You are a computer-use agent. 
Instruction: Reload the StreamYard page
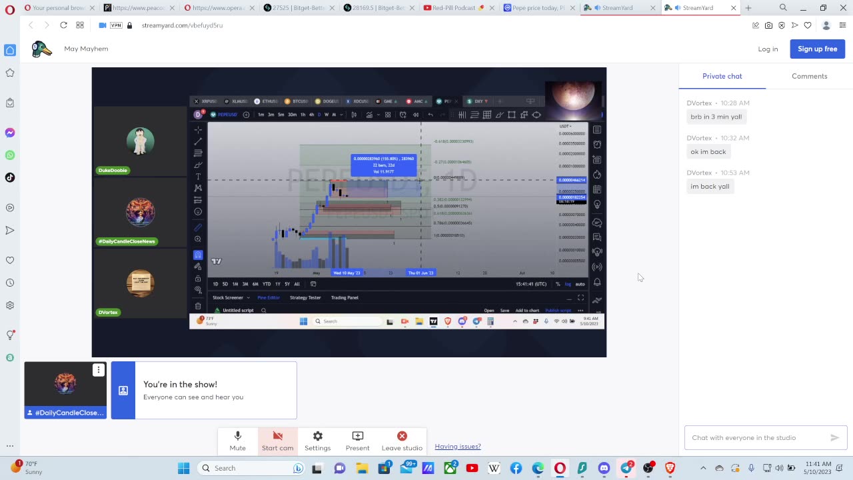(x=63, y=25)
